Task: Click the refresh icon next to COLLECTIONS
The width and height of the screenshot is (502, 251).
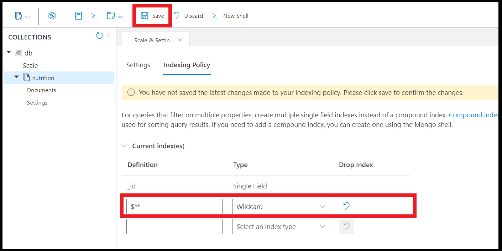Action: coord(99,36)
